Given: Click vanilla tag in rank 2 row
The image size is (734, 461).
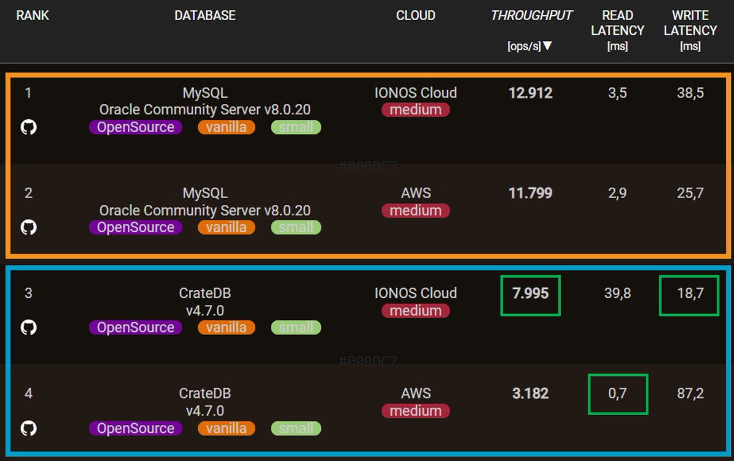Looking at the screenshot, I should (226, 227).
